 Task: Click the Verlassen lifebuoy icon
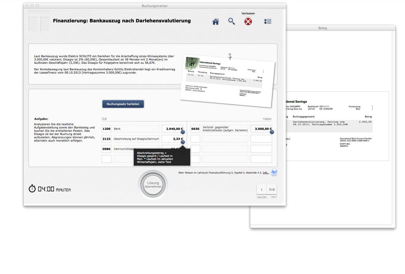point(248,22)
